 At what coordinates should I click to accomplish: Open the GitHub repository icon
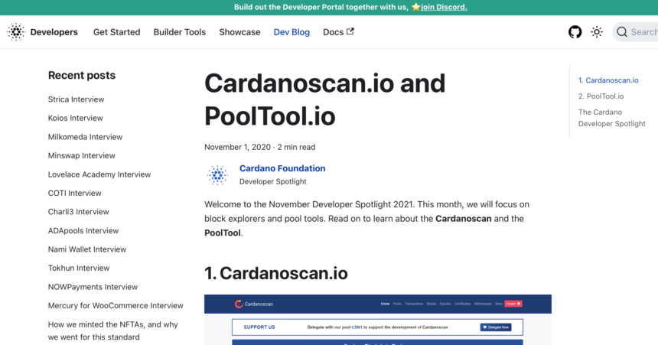point(575,32)
